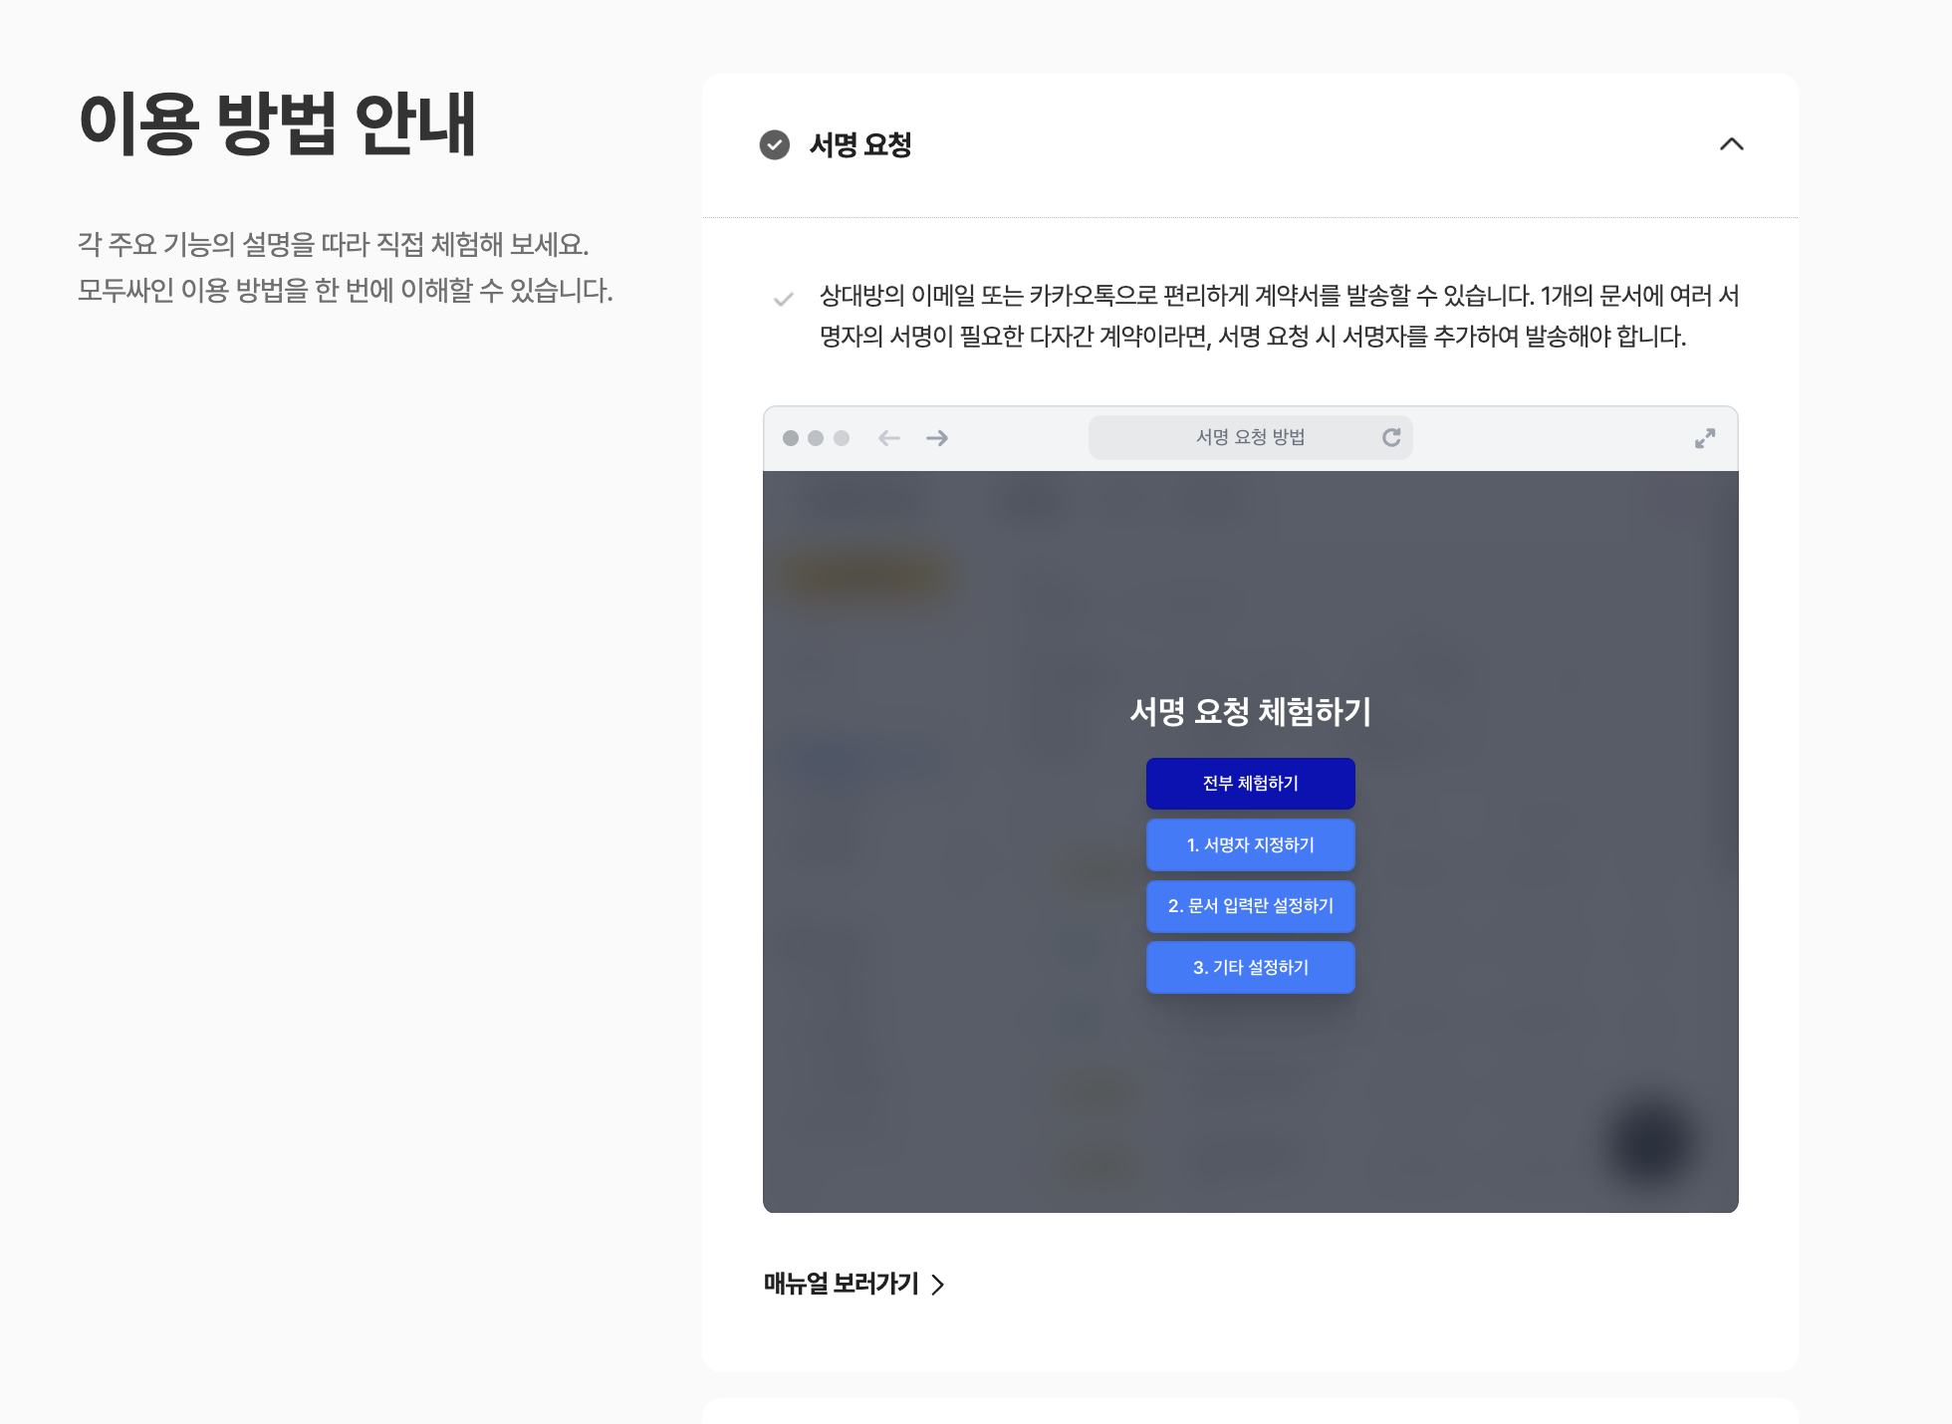Viewport: 1952px width, 1424px height.
Task: Click the 서명 요청 방법 address bar
Action: click(x=1249, y=437)
